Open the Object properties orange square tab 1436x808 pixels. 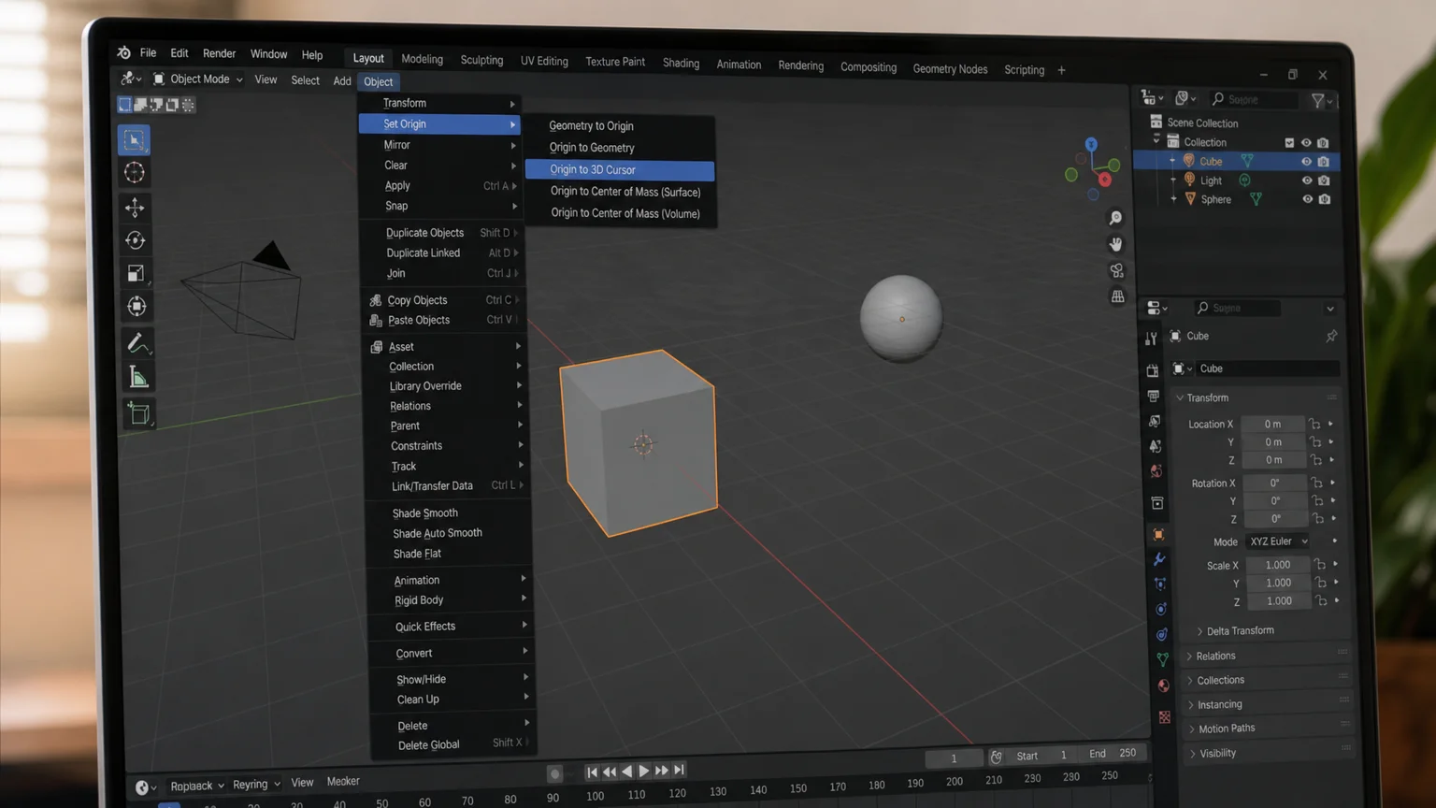pos(1158,534)
